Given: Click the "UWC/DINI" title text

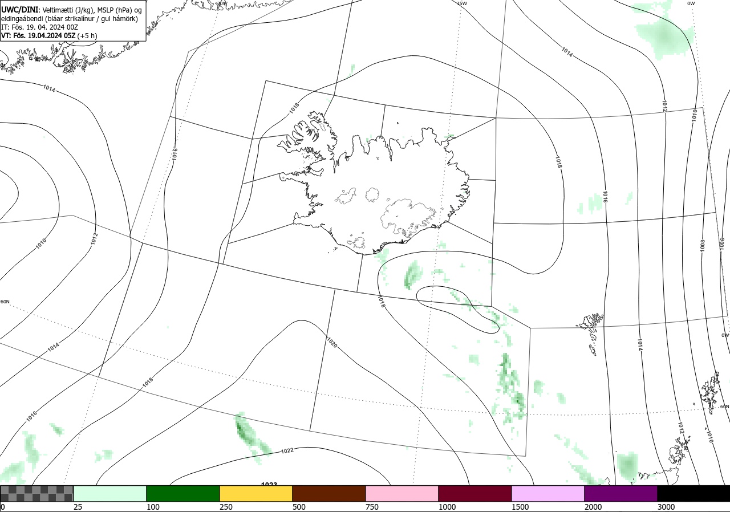Looking at the screenshot, I should [20, 10].
